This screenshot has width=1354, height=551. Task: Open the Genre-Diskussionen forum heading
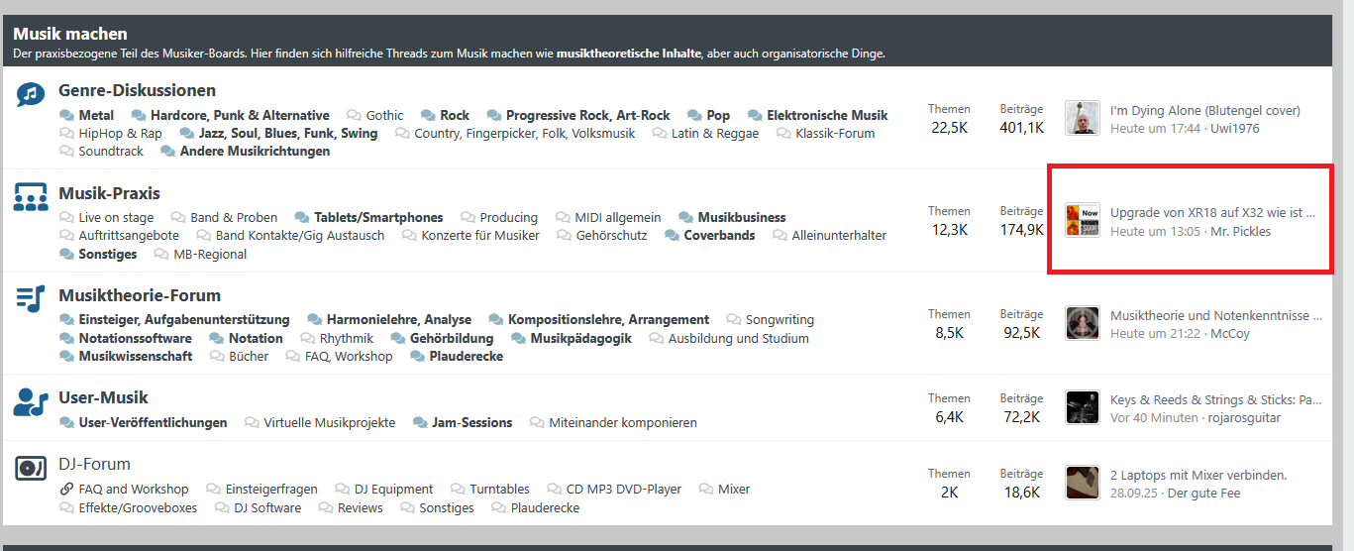(x=137, y=90)
